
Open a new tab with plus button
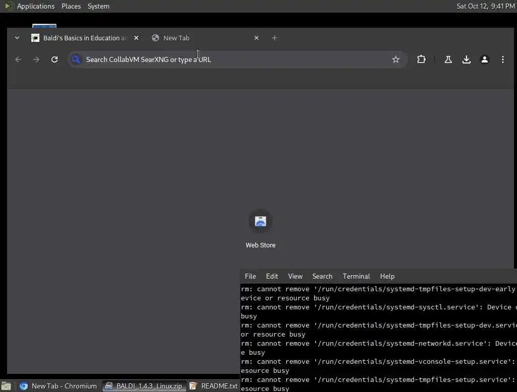coord(274,38)
